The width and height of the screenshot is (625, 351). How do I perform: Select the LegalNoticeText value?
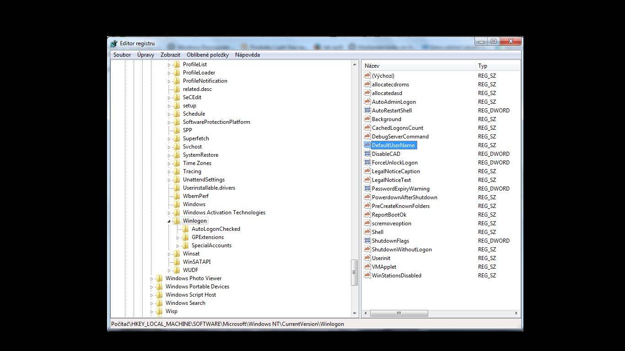click(x=391, y=180)
